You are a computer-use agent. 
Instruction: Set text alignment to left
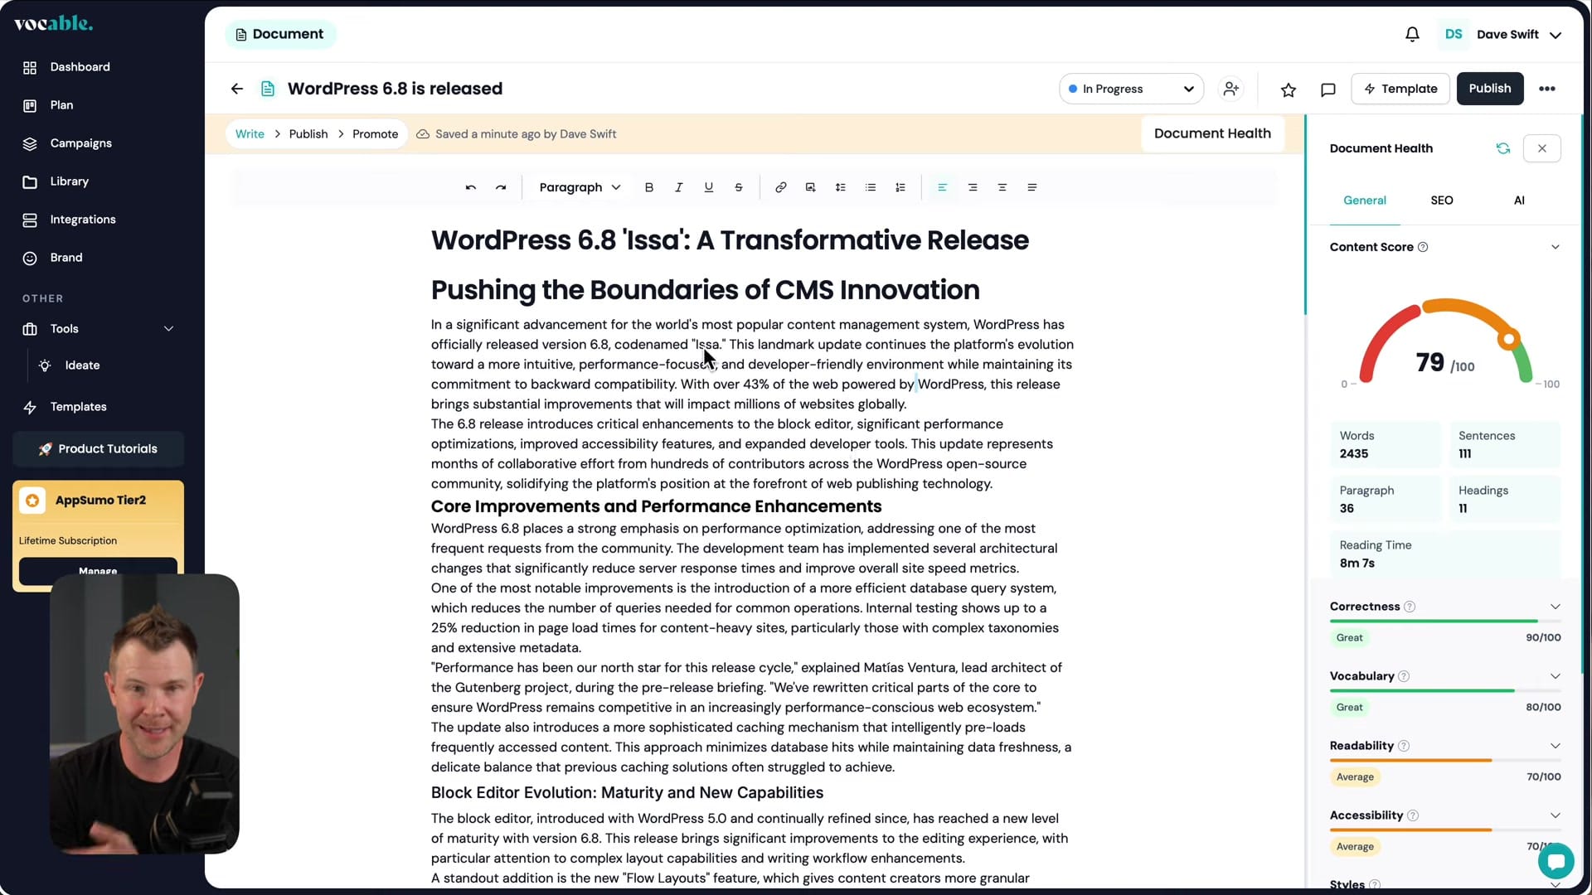(943, 187)
